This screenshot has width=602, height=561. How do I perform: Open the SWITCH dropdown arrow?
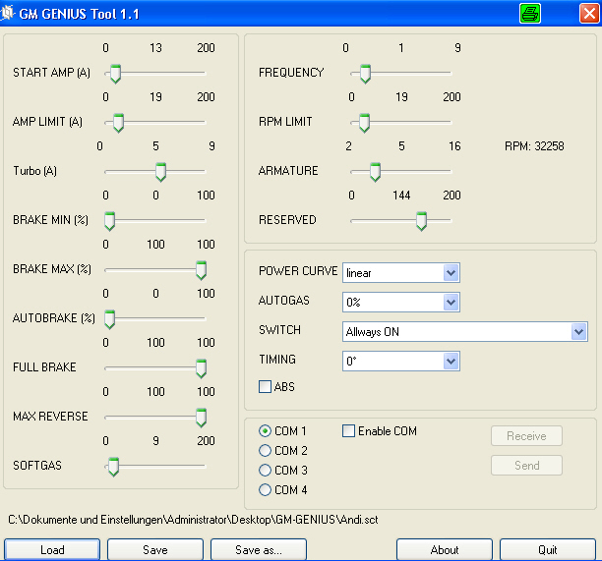[x=578, y=332]
